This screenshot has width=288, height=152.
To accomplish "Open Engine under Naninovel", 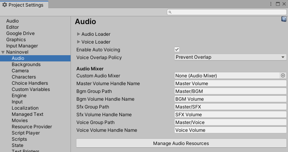I will point(19,96).
